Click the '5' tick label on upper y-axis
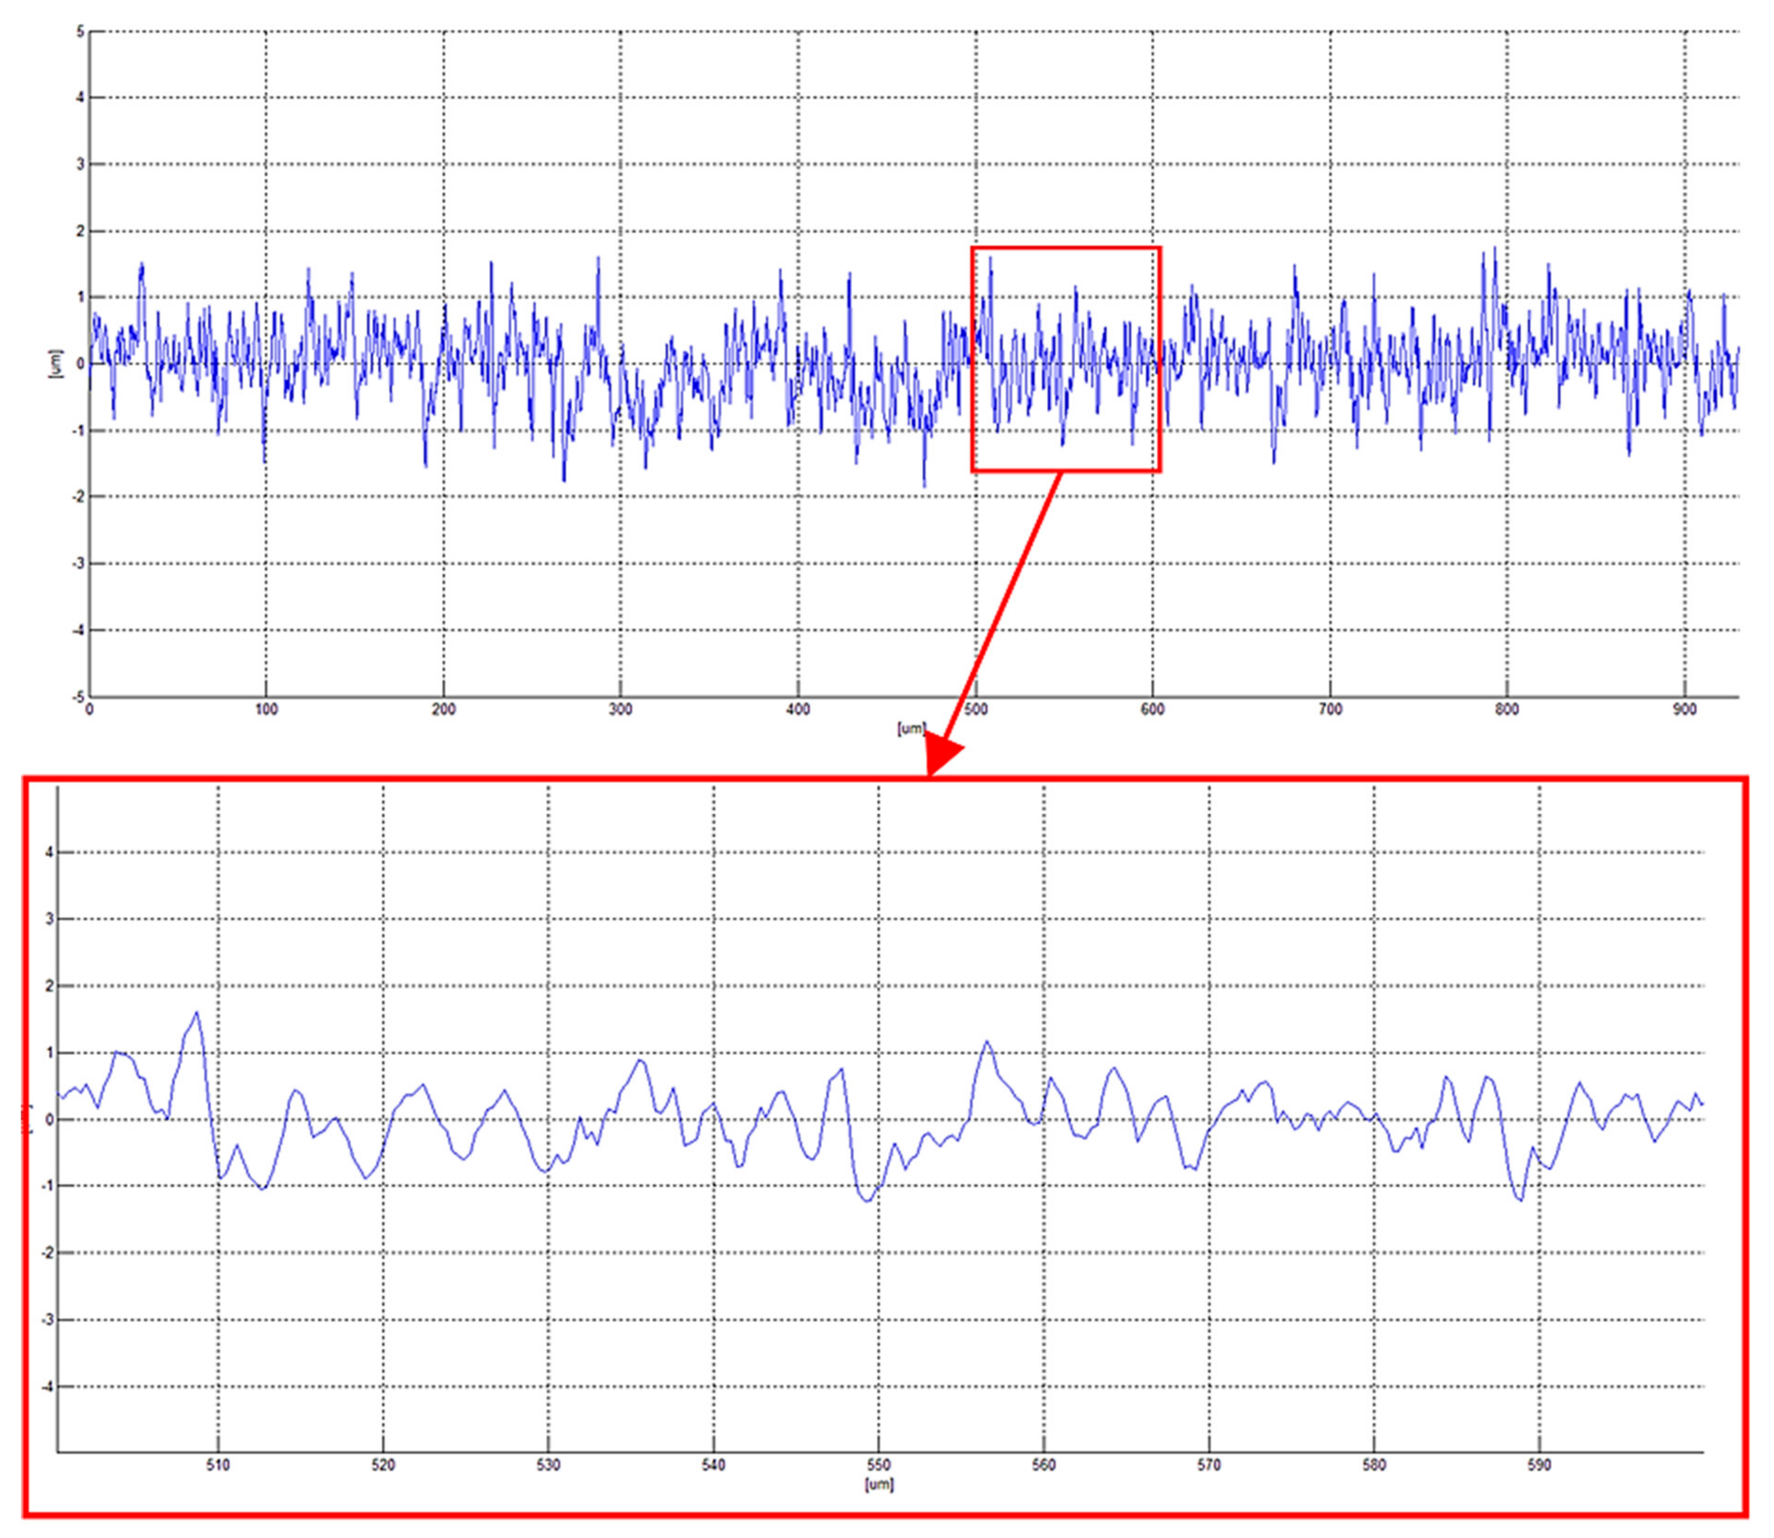 pos(81,32)
